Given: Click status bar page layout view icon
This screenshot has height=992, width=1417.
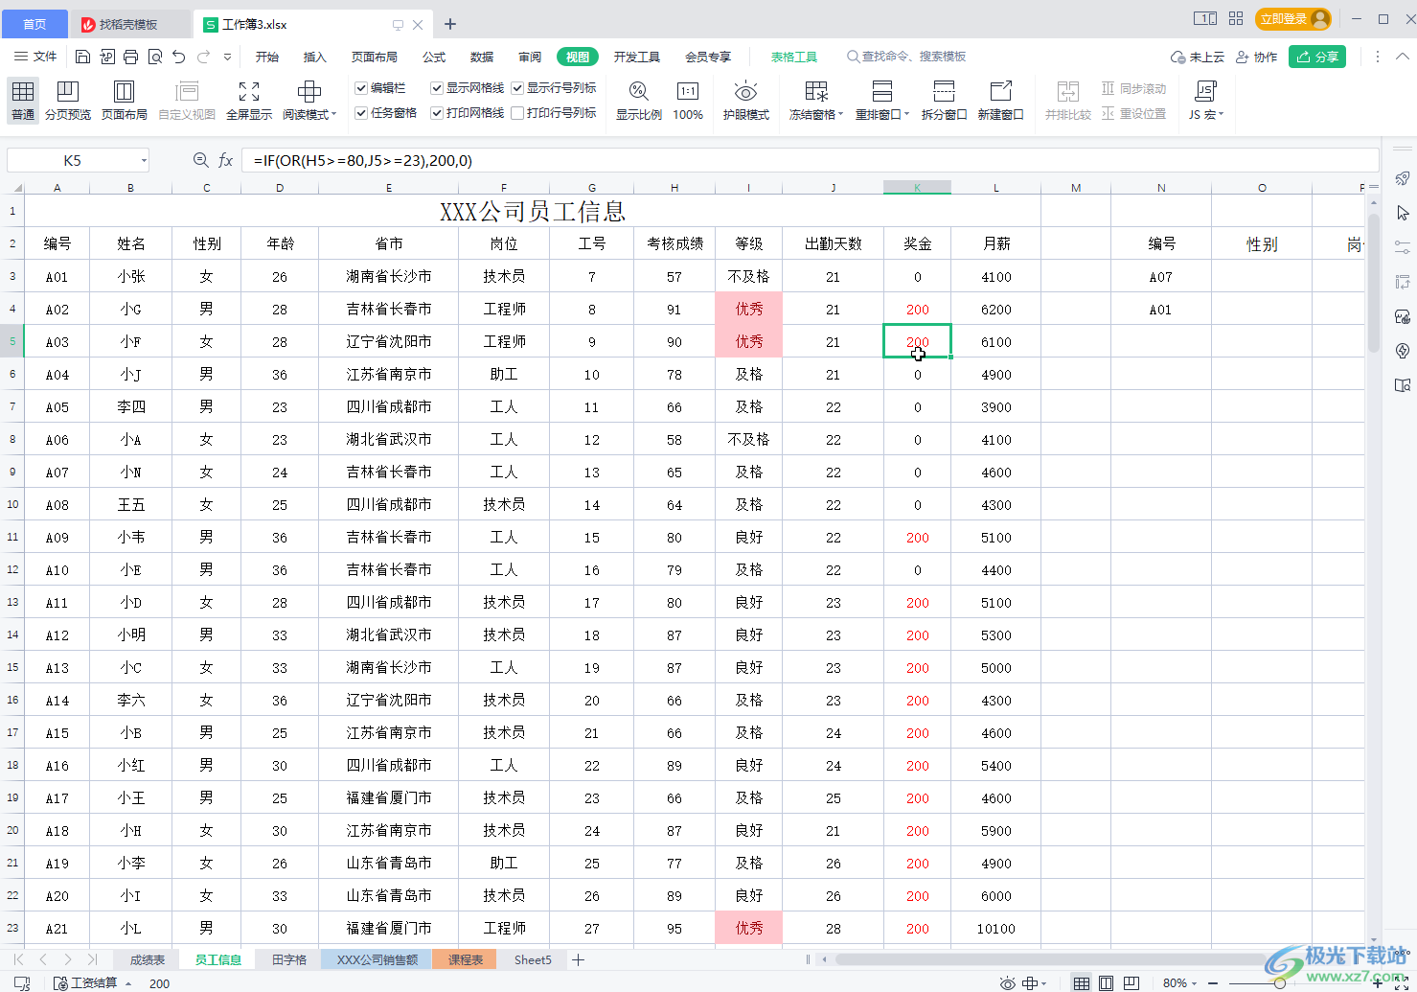Looking at the screenshot, I should pyautogui.click(x=1107, y=982).
